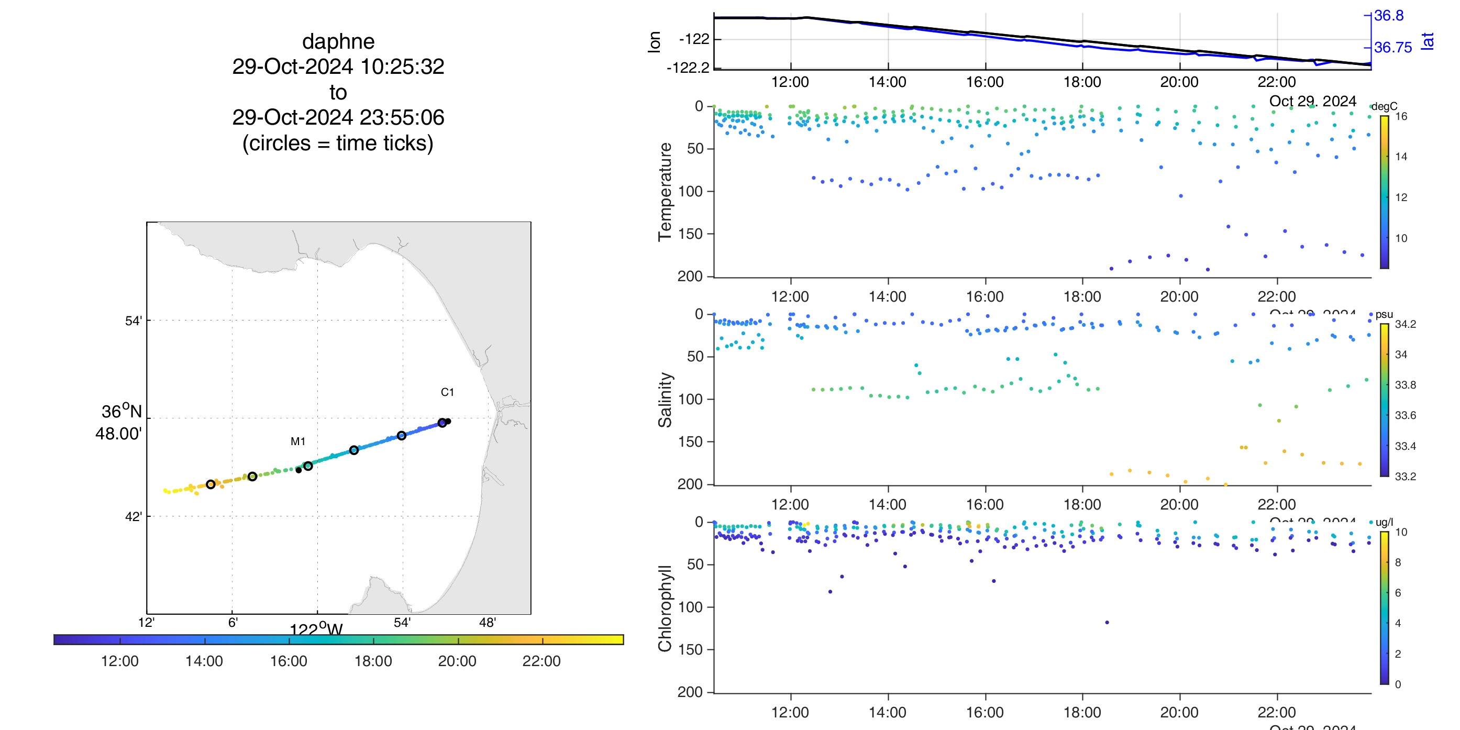This screenshot has height=730, width=1460.
Task: Click the C1 station label on map
Action: coord(447,392)
